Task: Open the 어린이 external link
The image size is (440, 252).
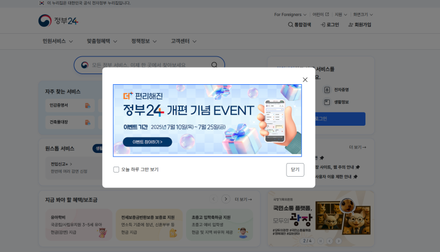Action: pos(320,14)
